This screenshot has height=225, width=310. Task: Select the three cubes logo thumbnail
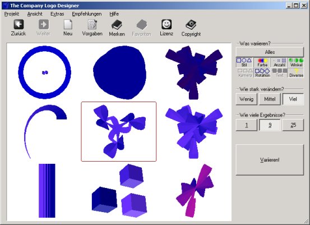pos(119,191)
